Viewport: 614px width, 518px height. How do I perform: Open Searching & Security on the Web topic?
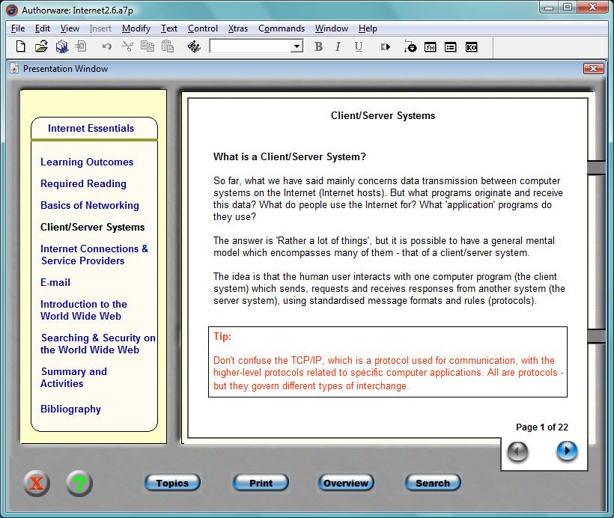(98, 344)
